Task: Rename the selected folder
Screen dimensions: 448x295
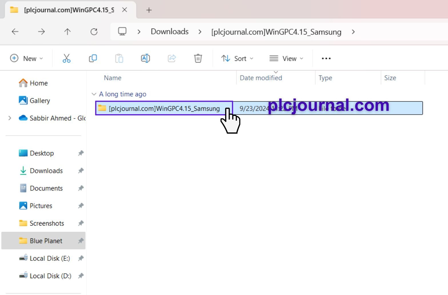Action: tap(145, 58)
